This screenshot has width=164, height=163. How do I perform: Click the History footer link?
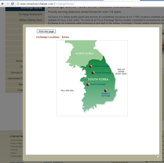pos(13,153)
